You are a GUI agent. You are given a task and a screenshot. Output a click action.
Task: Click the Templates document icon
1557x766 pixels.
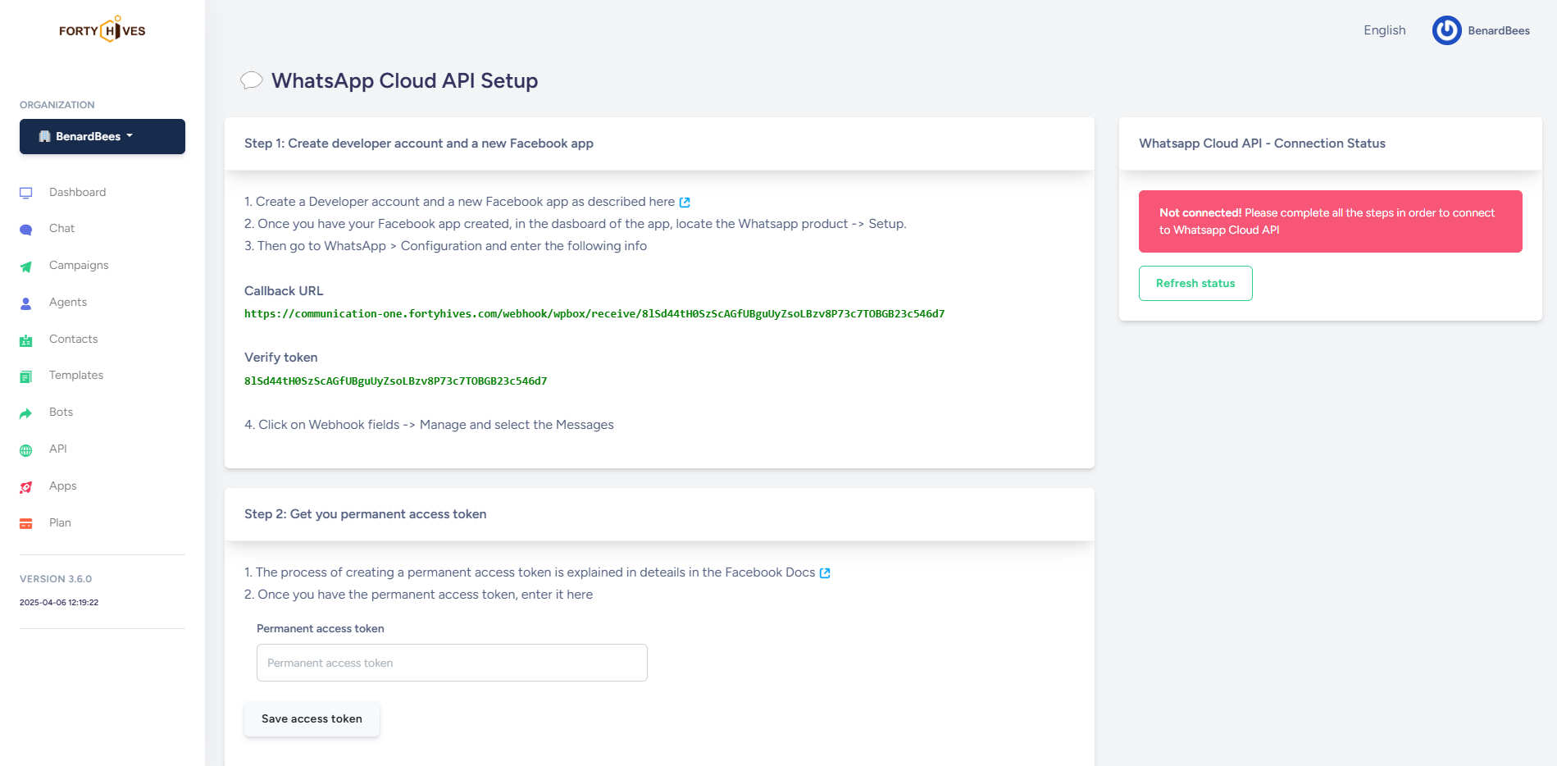point(26,376)
